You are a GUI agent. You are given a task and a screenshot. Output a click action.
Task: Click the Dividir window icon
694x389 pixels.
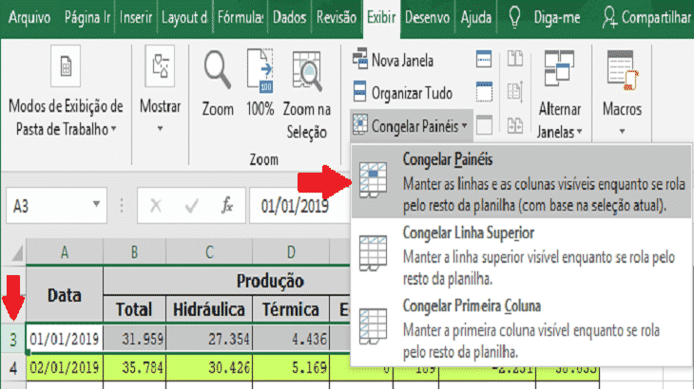[x=484, y=59]
